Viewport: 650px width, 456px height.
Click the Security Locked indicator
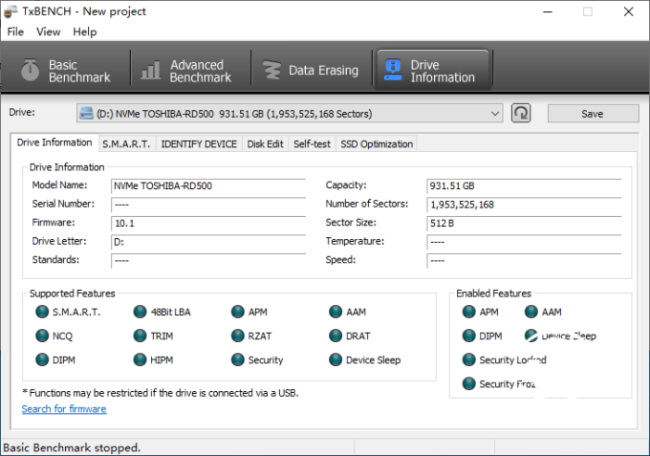tap(468, 359)
